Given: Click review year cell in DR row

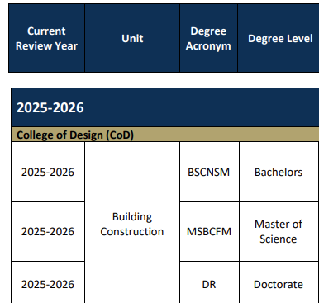Looking at the screenshot, I should (x=48, y=282).
